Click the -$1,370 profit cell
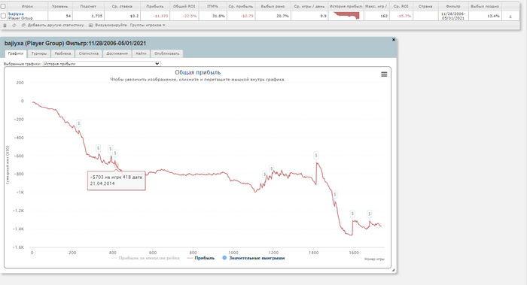The image size is (527, 285). 155,16
